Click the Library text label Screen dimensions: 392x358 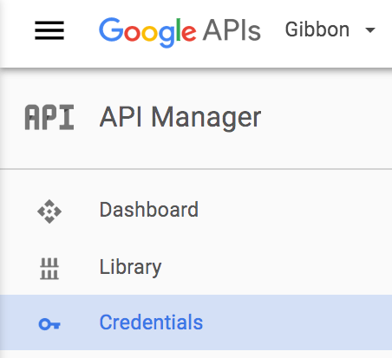[130, 268]
